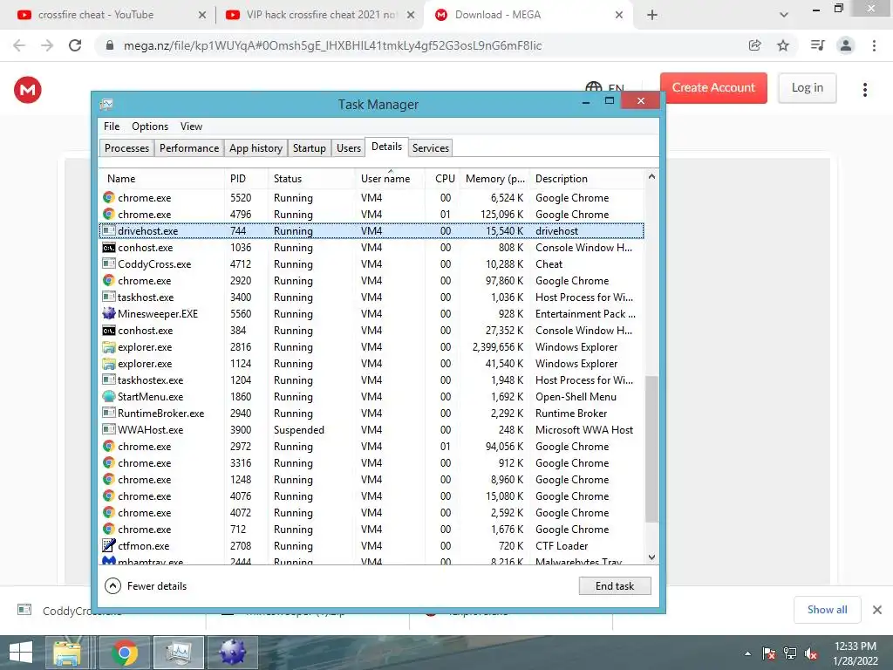Open File Explorer from the taskbar
893x670 pixels.
click(67, 653)
